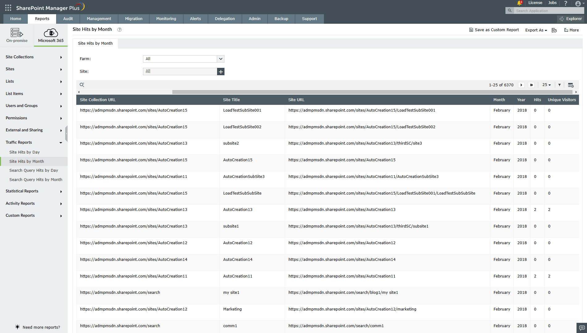The width and height of the screenshot is (587, 333).
Task: Switch to the Monitoring tab
Action: pos(166,19)
